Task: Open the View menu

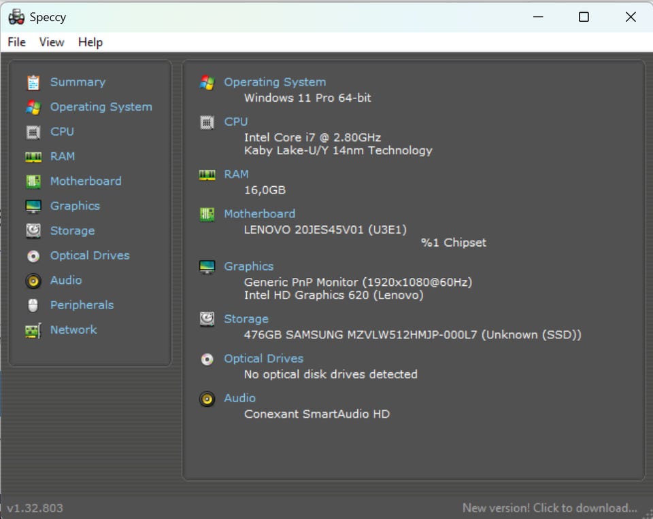Action: pos(52,42)
